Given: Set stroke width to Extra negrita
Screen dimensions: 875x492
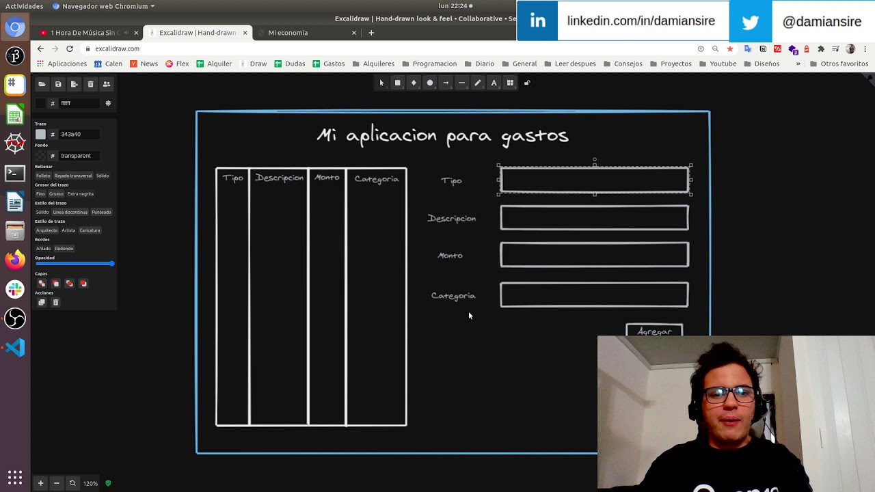Looking at the screenshot, I should click(81, 194).
